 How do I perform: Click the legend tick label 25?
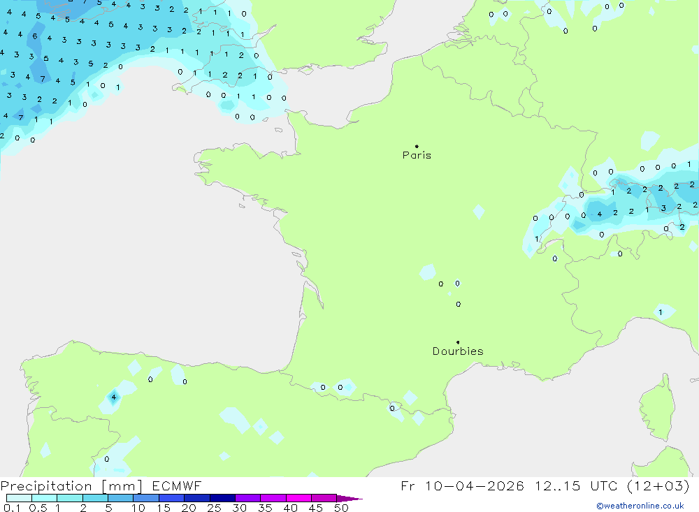(214, 508)
